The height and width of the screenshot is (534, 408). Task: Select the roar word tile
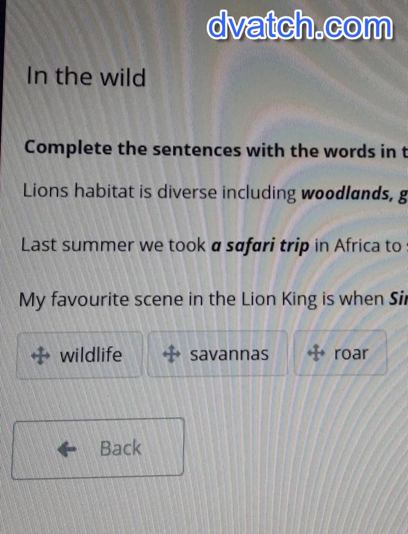(x=340, y=352)
